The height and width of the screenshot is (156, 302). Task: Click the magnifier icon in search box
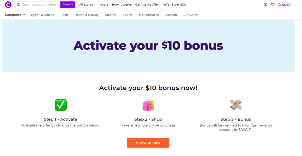click(x=19, y=5)
